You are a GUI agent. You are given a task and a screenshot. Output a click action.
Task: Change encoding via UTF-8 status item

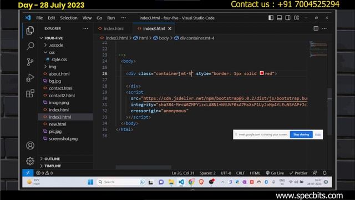coord(226,173)
